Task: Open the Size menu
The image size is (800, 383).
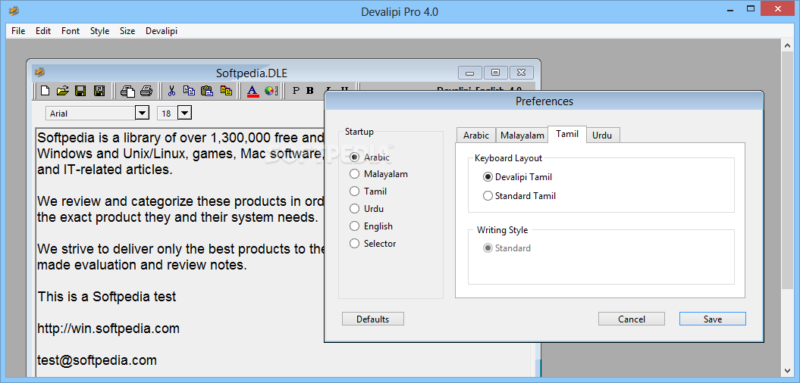Action: pos(127,30)
